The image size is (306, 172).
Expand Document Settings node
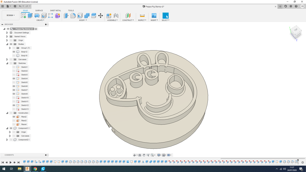click(7, 33)
